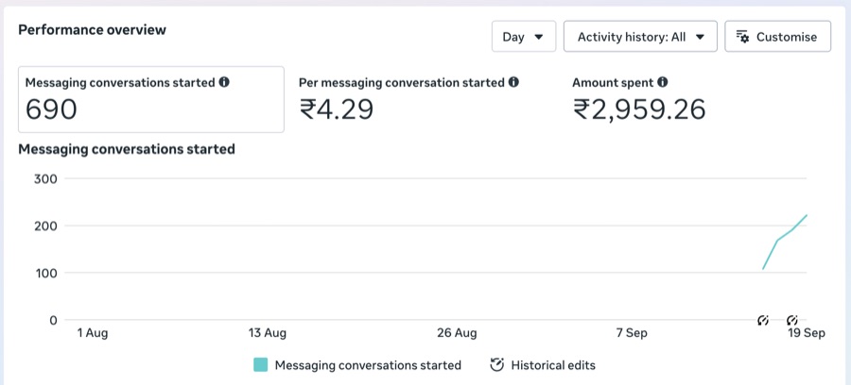851x385 pixels.
Task: Click the 1 Aug axis label
Action: pyautogui.click(x=93, y=333)
